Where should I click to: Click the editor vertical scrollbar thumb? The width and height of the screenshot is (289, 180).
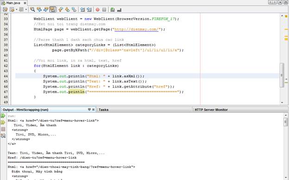click(x=282, y=75)
